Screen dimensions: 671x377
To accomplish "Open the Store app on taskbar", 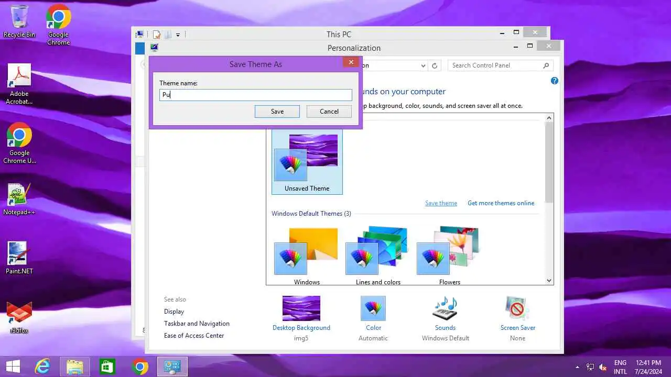I will click(x=107, y=367).
